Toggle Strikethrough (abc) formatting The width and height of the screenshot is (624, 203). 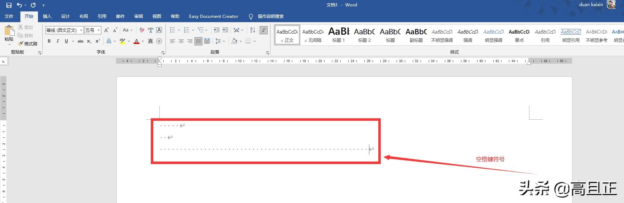coord(81,41)
